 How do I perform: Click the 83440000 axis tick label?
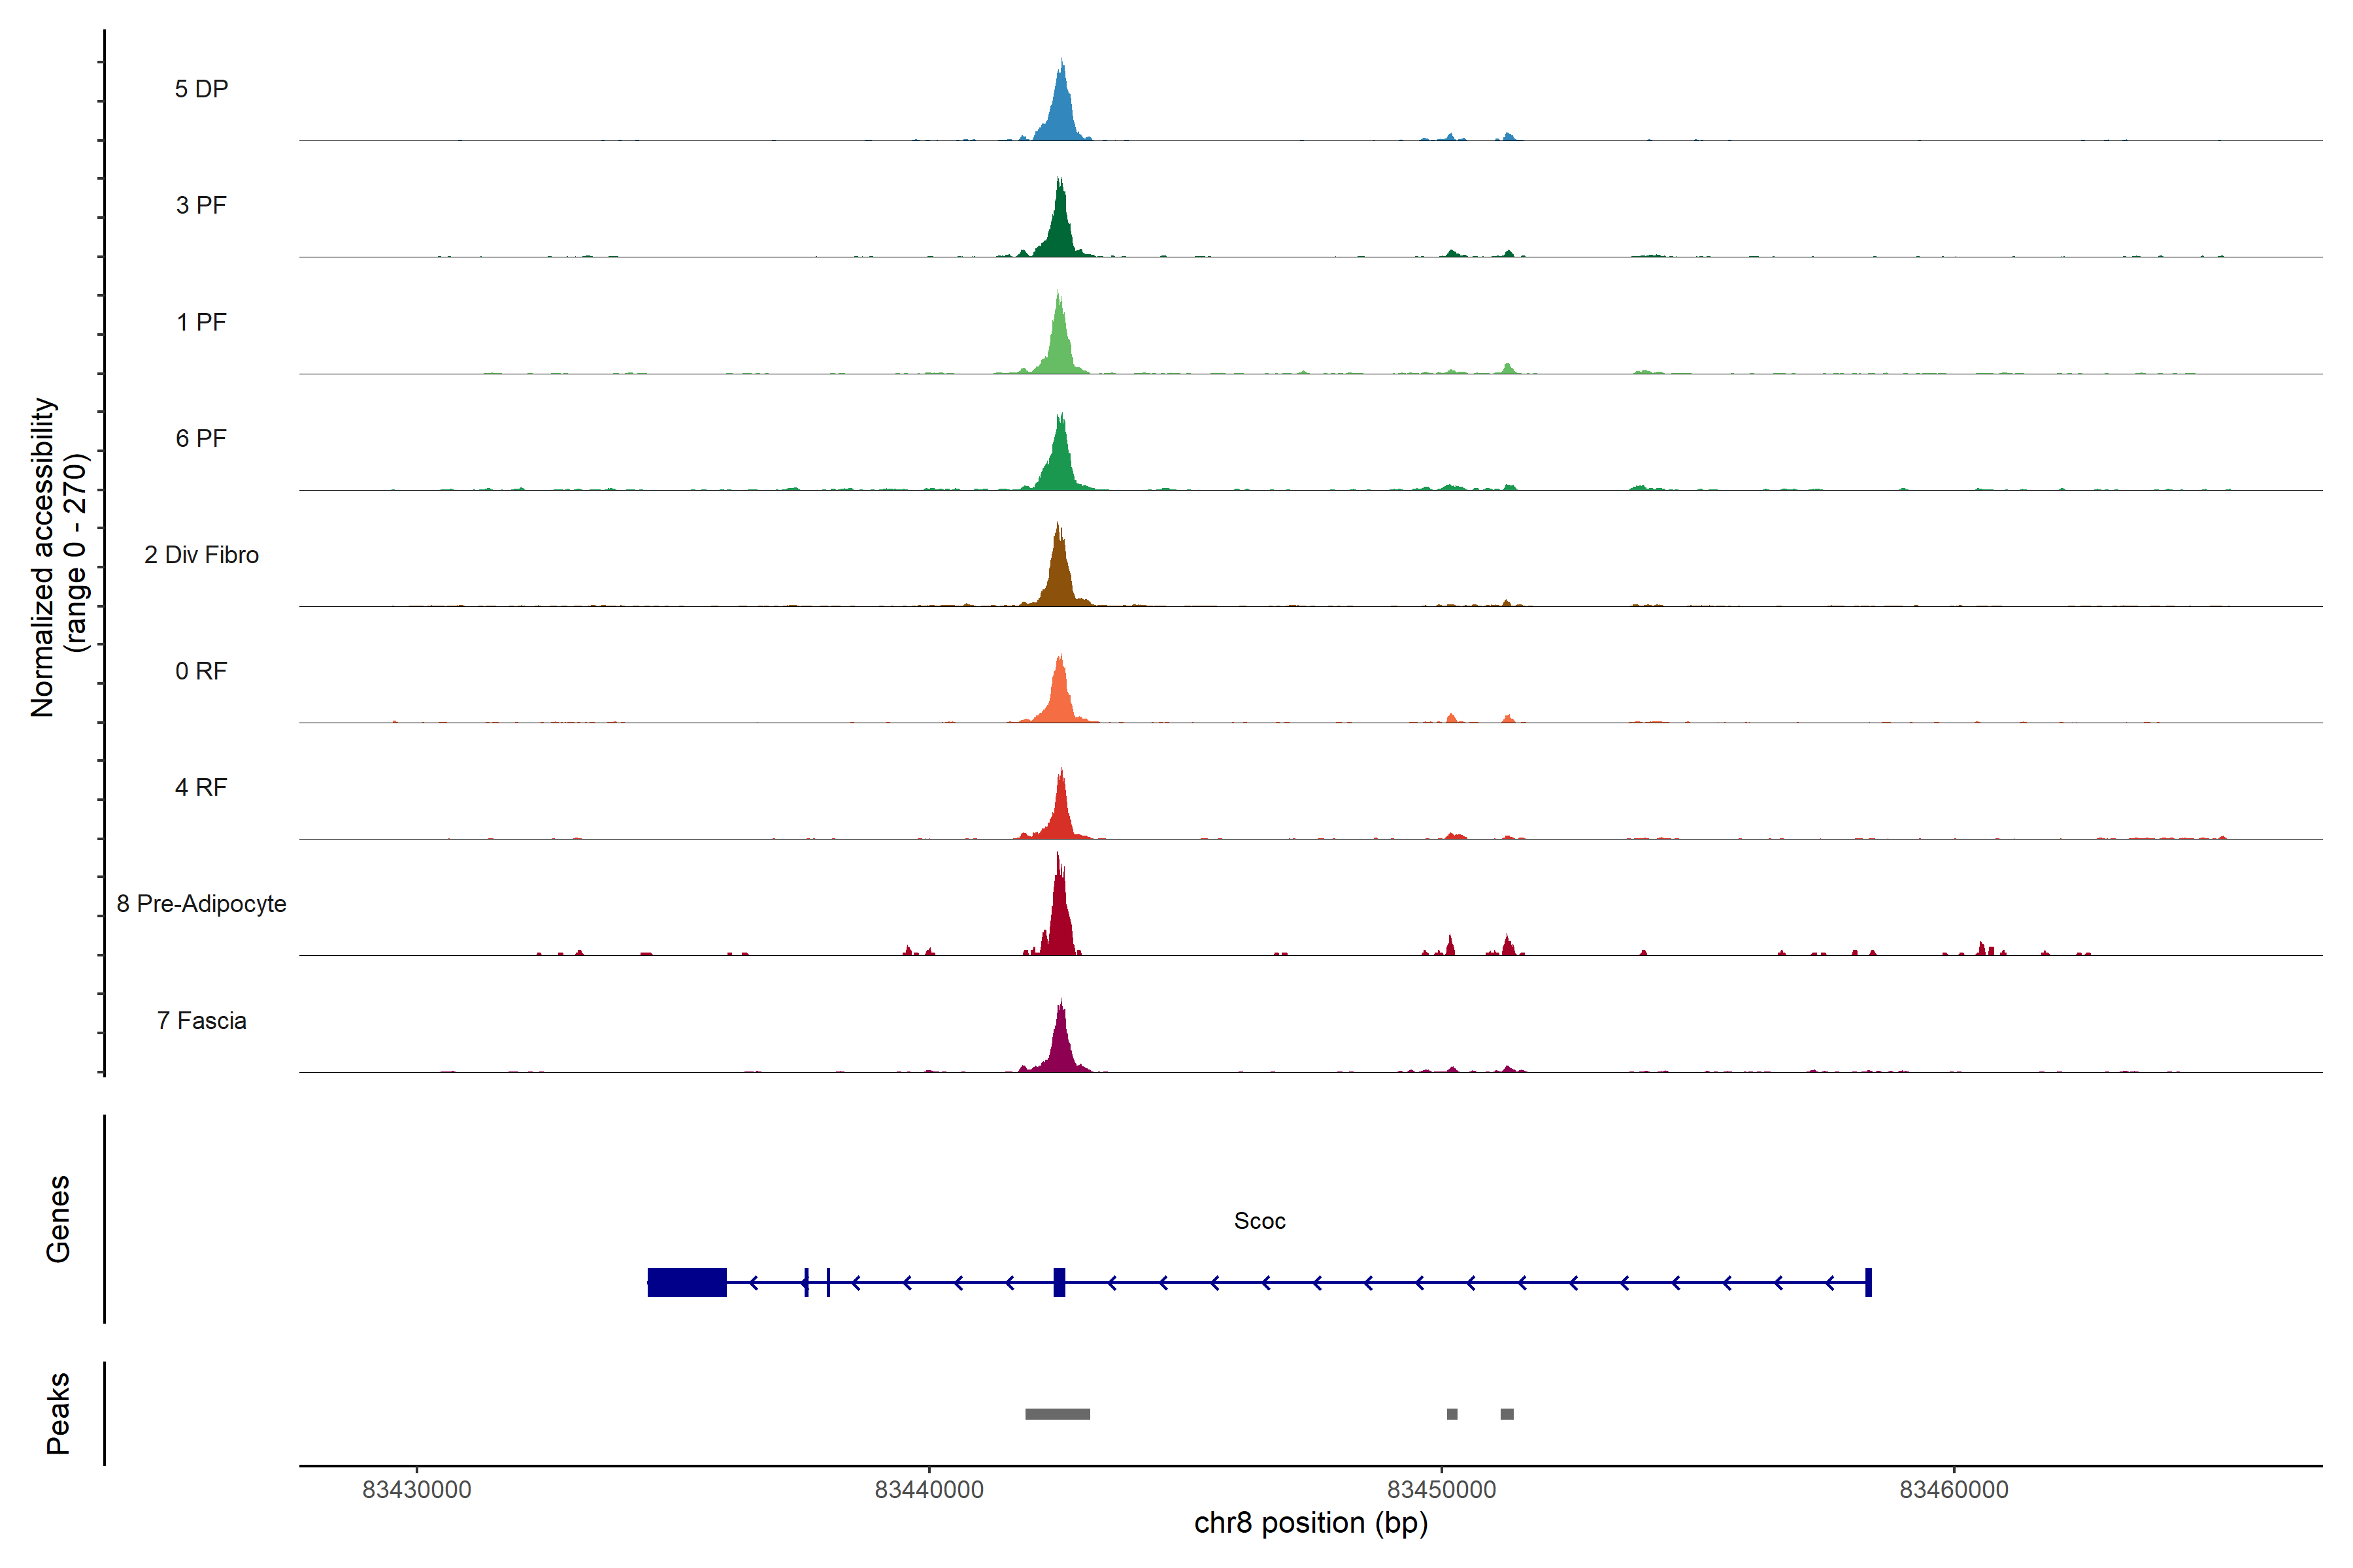[x=928, y=1490]
